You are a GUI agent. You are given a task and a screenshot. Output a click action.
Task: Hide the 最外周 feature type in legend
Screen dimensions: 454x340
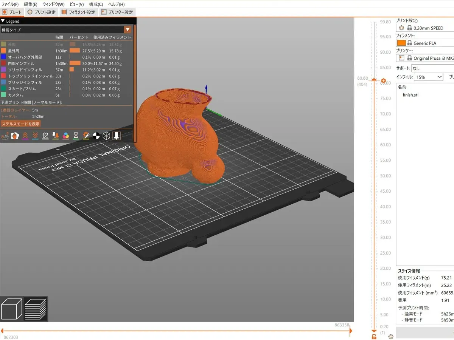14,51
